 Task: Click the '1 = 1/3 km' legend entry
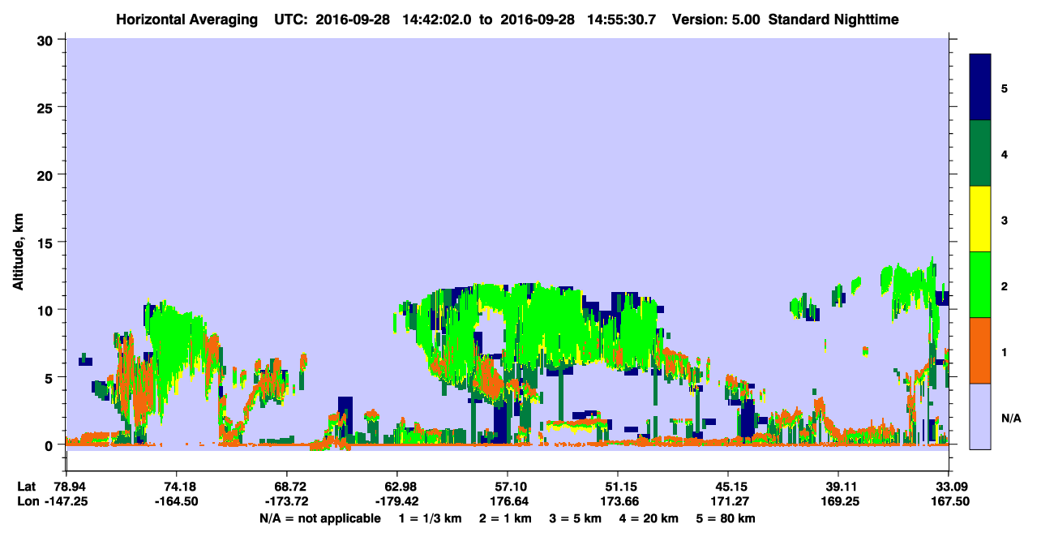[x=429, y=517]
